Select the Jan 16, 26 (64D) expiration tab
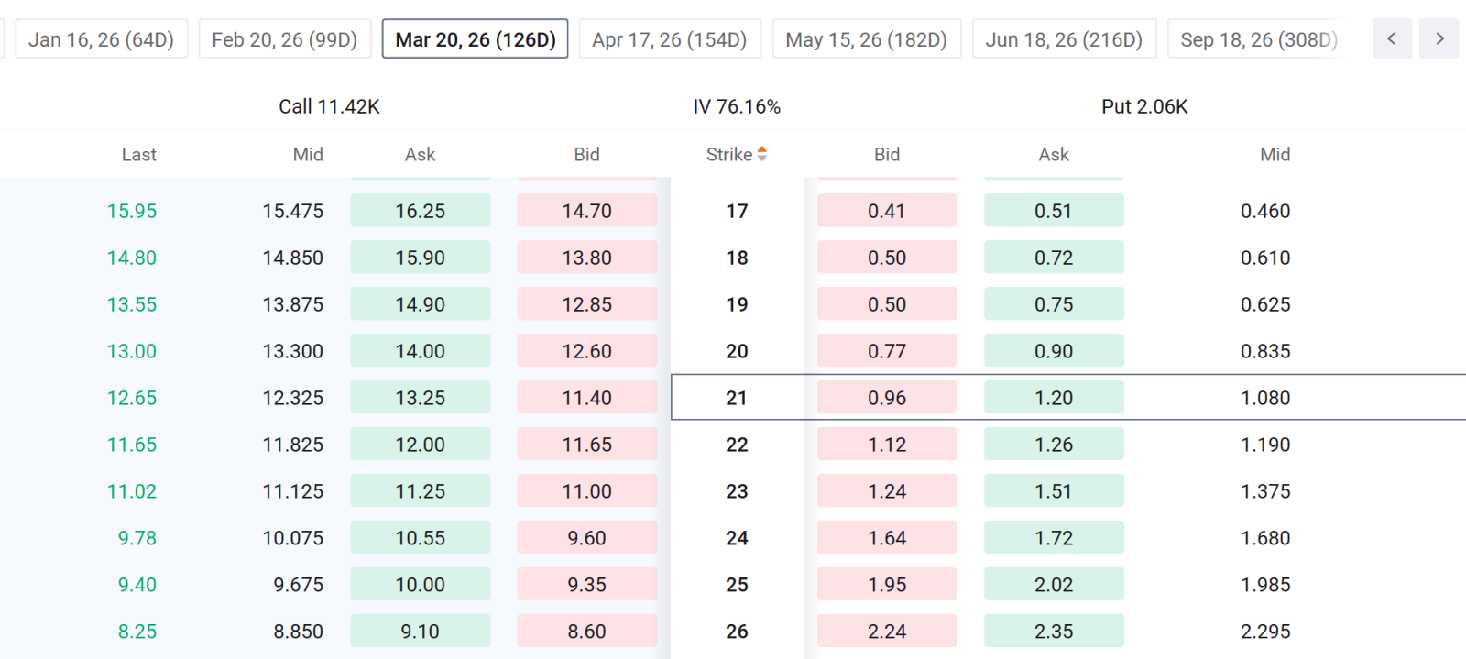 [x=101, y=39]
